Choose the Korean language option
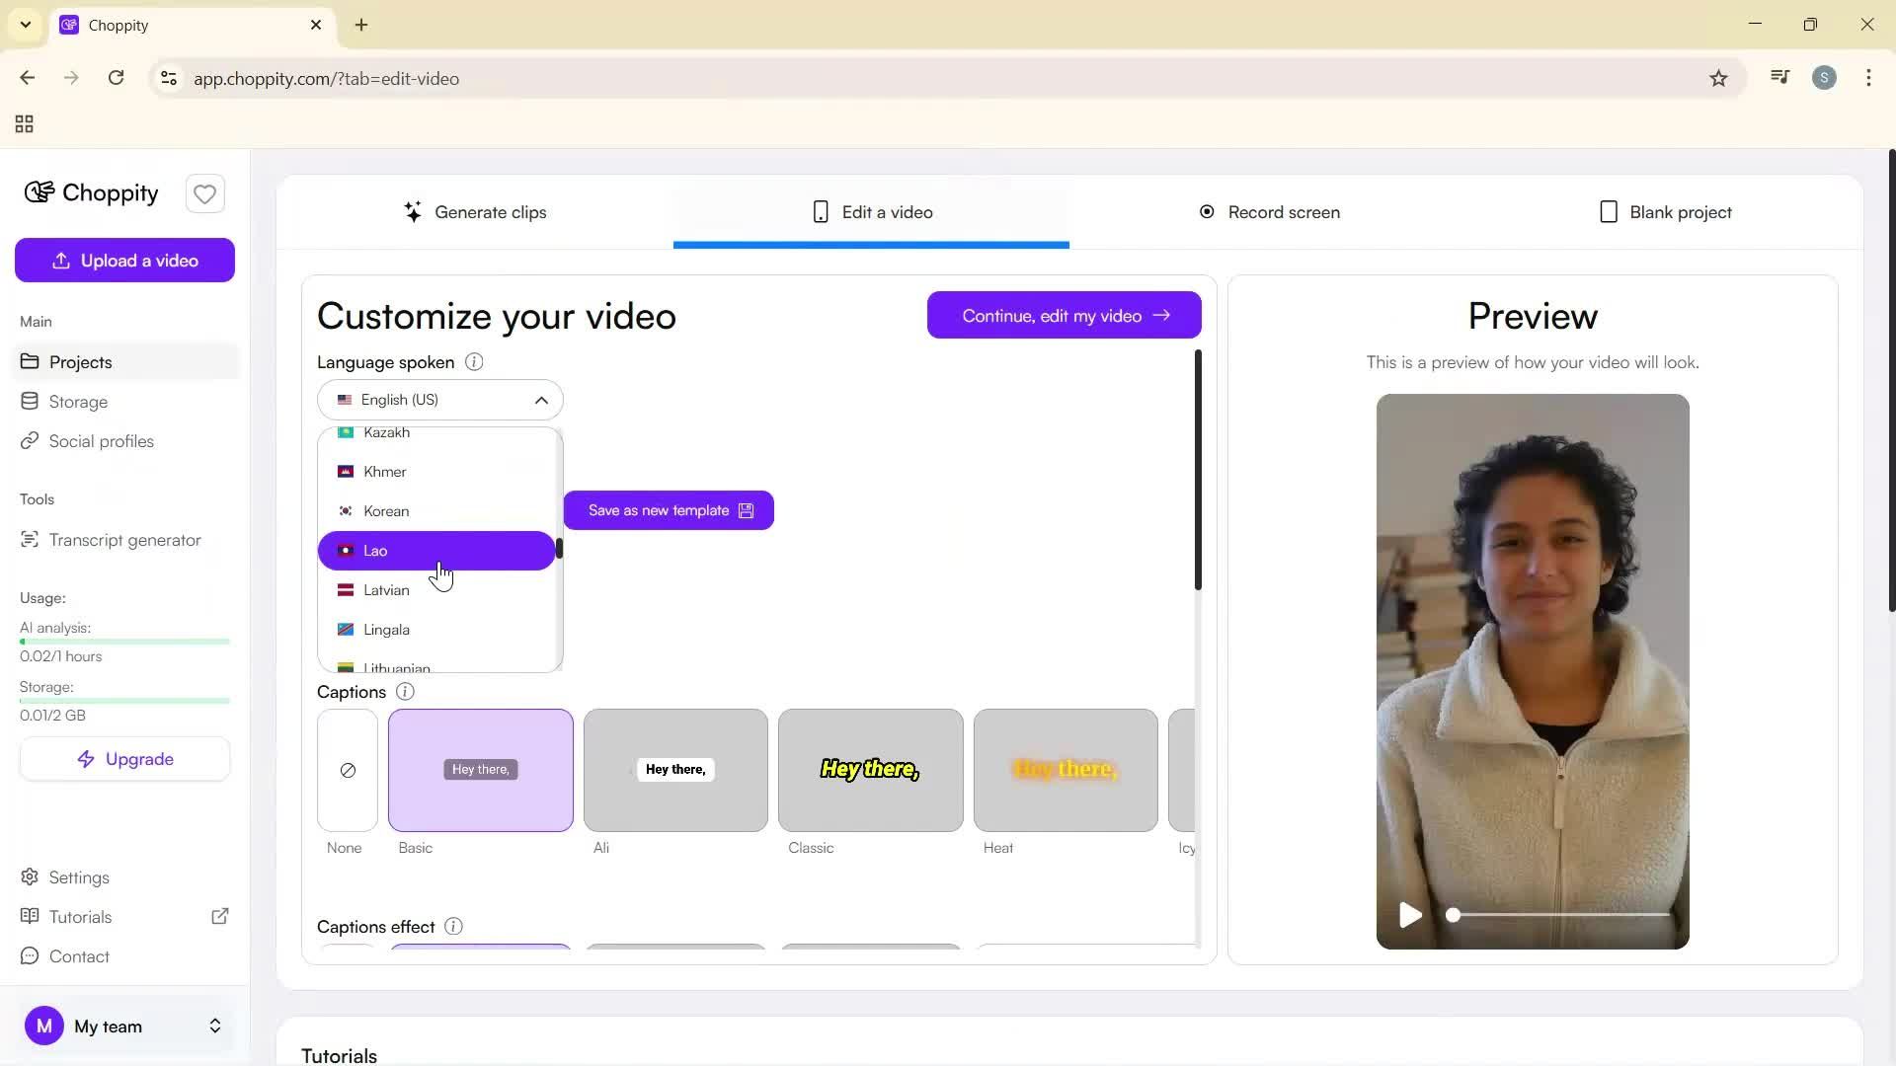 pos(437,510)
